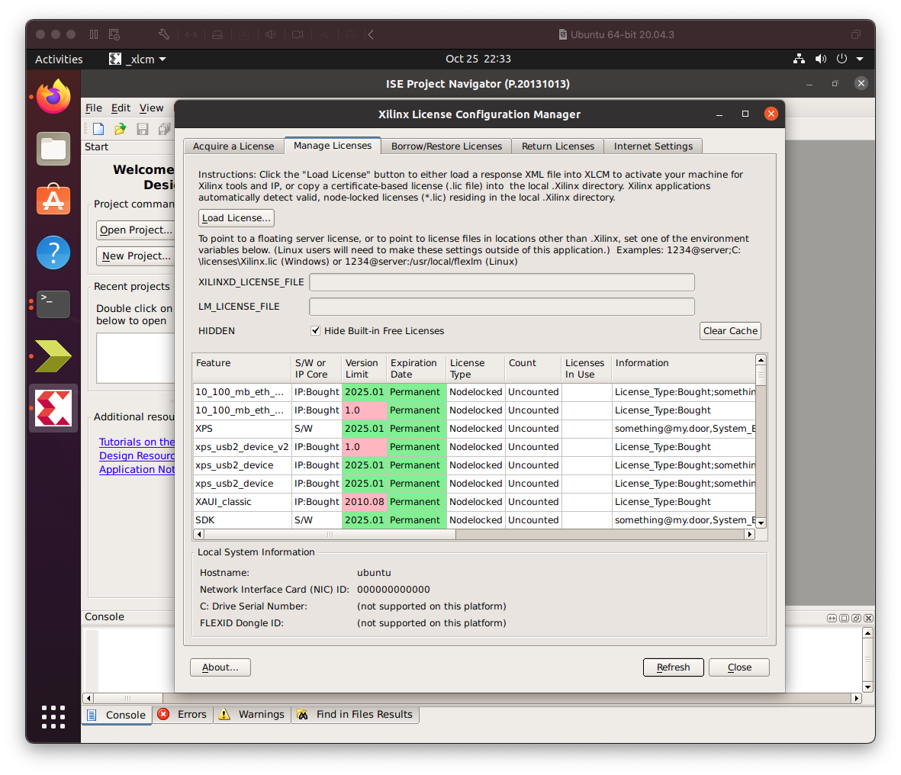Open the View menu in ISE

pyautogui.click(x=151, y=108)
